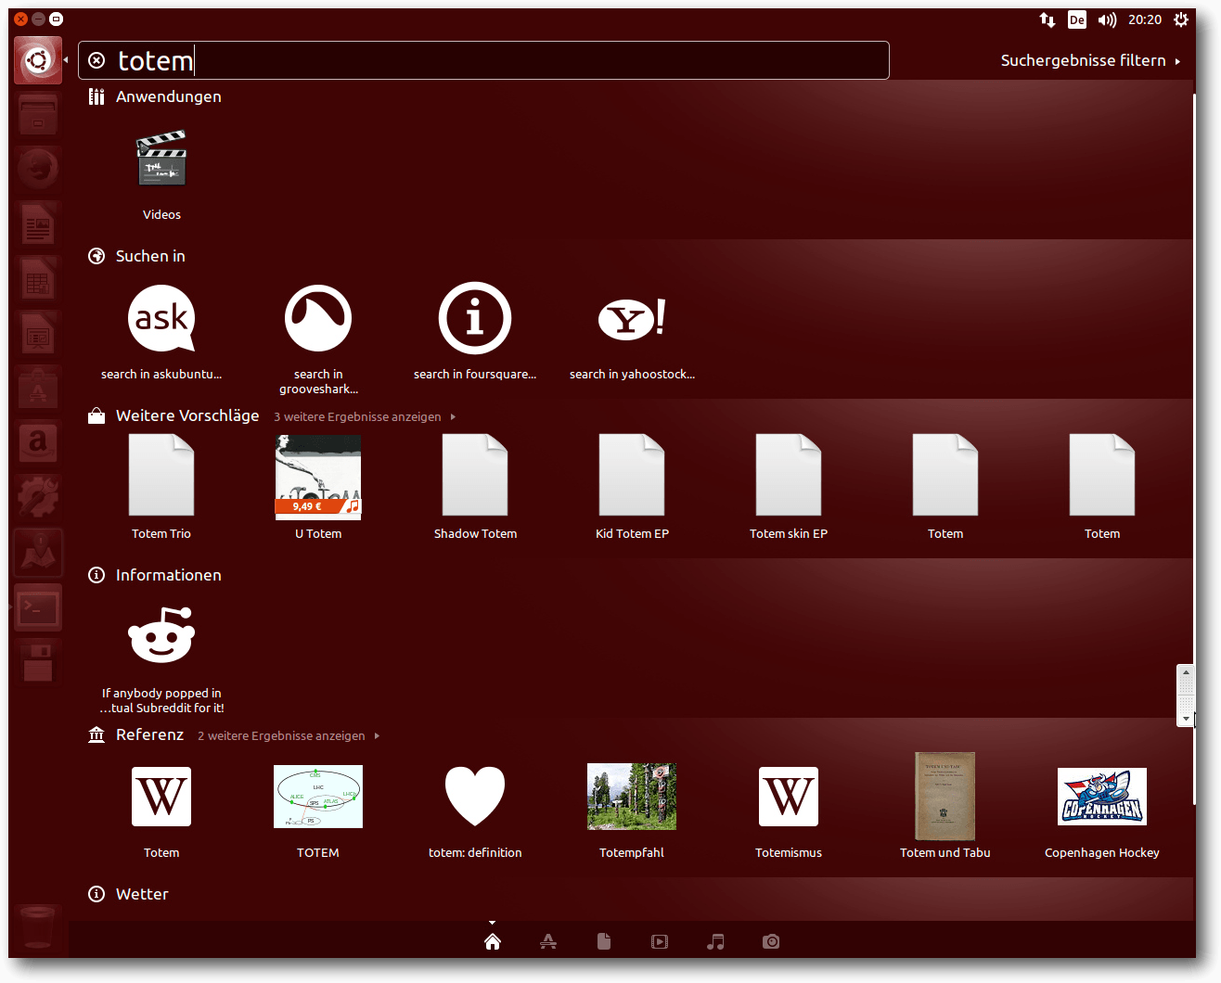
Task: Open the 20:20 clock menu
Action: [x=1145, y=19]
